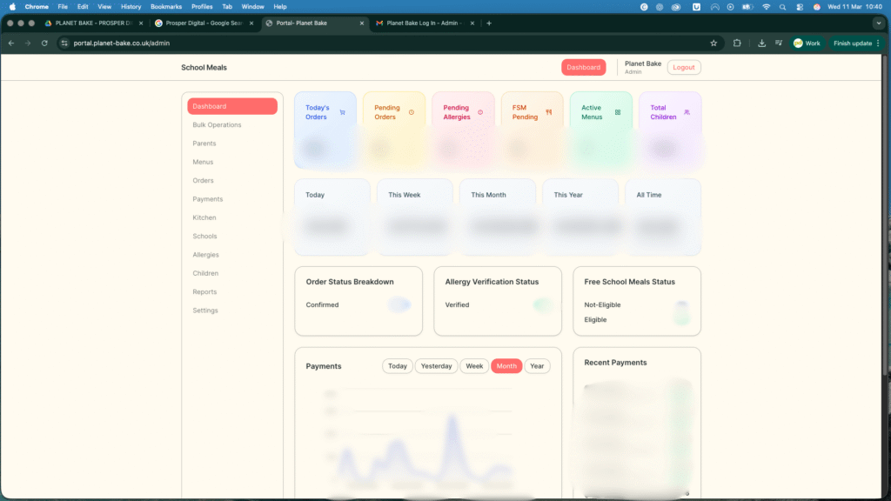Viewport: 891px width, 501px height.
Task: Expand the Chrome tab search dropdown arrow
Action: pyautogui.click(x=878, y=23)
